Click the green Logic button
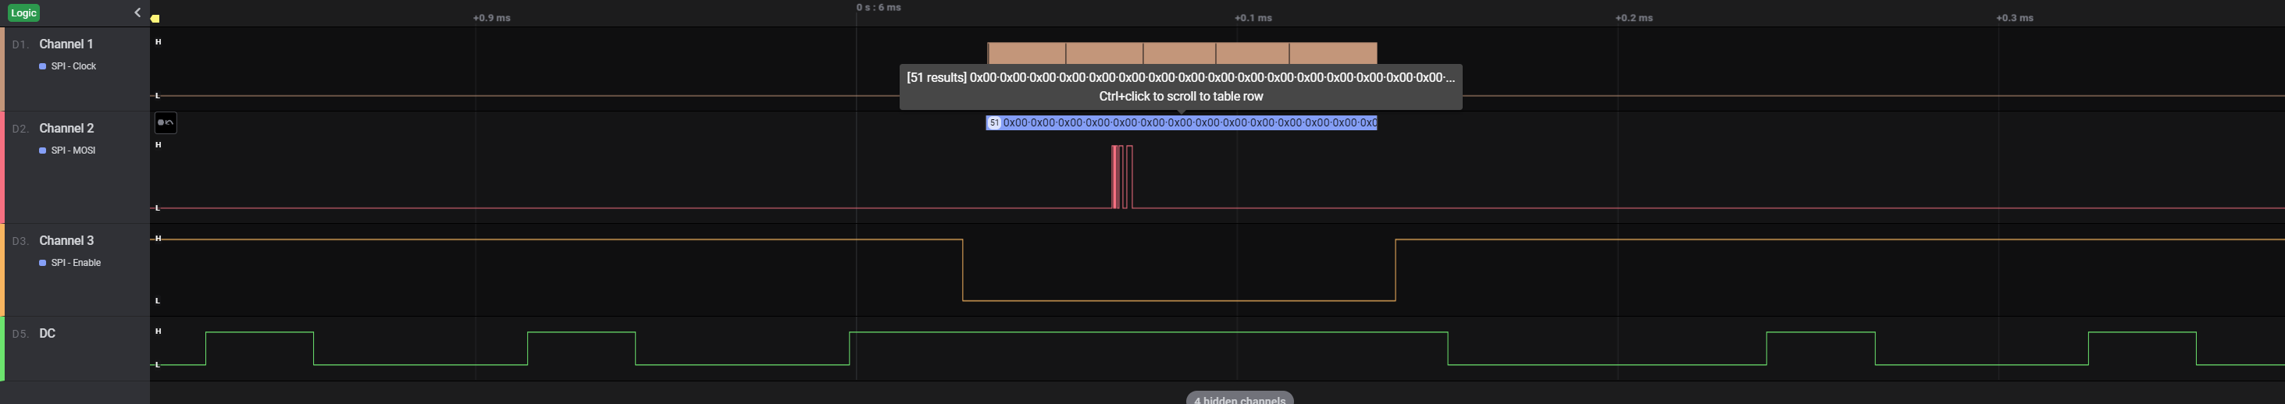 24,13
